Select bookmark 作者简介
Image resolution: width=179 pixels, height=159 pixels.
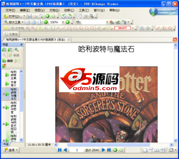[13, 84]
